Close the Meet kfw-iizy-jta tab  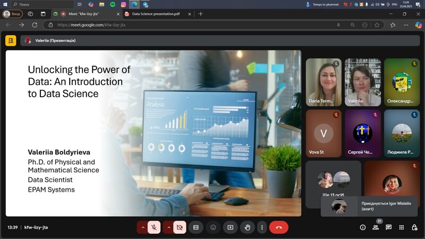click(118, 14)
